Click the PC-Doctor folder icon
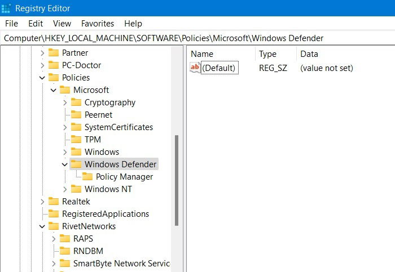Image resolution: width=395 pixels, height=272 pixels. coord(54,65)
